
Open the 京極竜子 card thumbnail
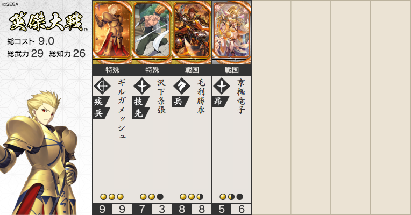(232, 32)
